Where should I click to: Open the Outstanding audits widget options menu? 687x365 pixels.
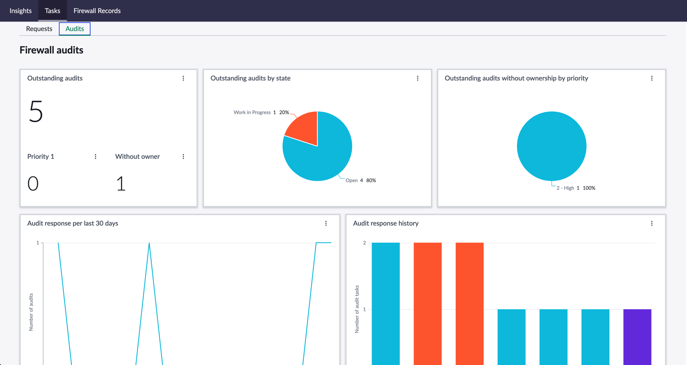point(184,78)
